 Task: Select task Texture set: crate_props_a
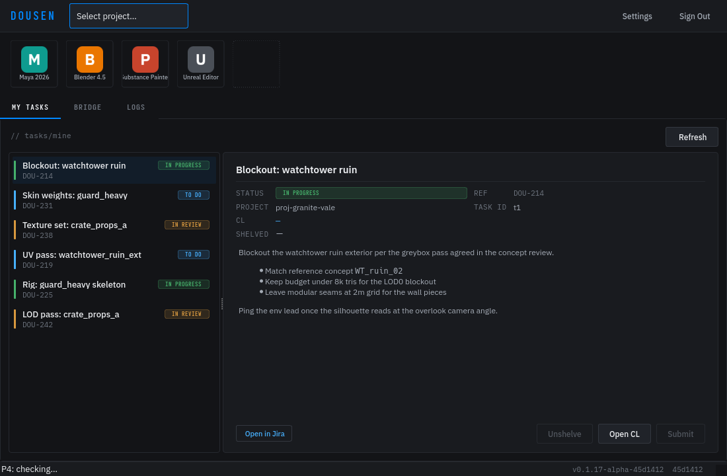click(x=114, y=229)
